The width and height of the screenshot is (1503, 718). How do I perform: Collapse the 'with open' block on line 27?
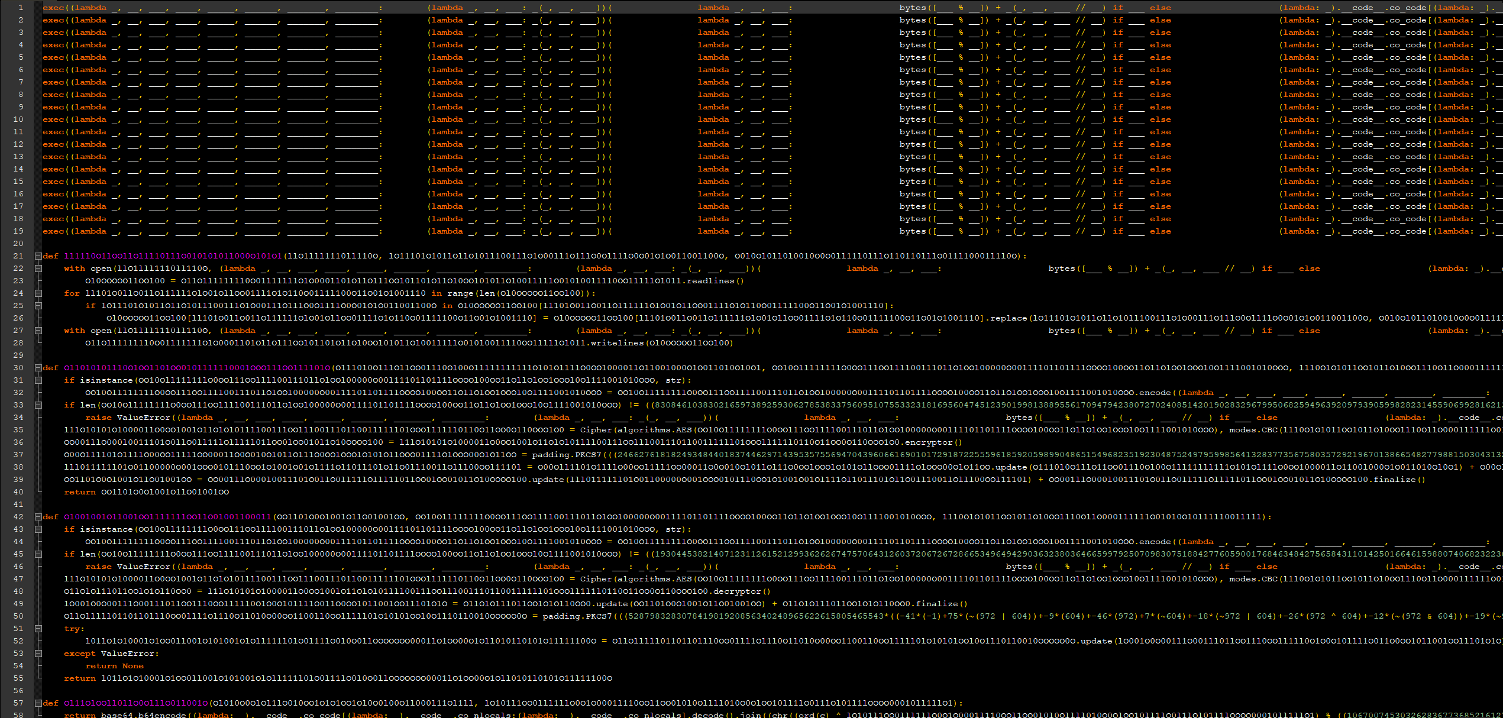click(38, 331)
